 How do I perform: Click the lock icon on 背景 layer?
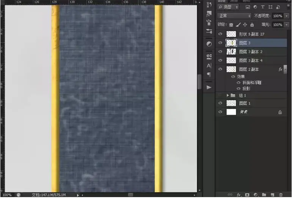(280, 112)
